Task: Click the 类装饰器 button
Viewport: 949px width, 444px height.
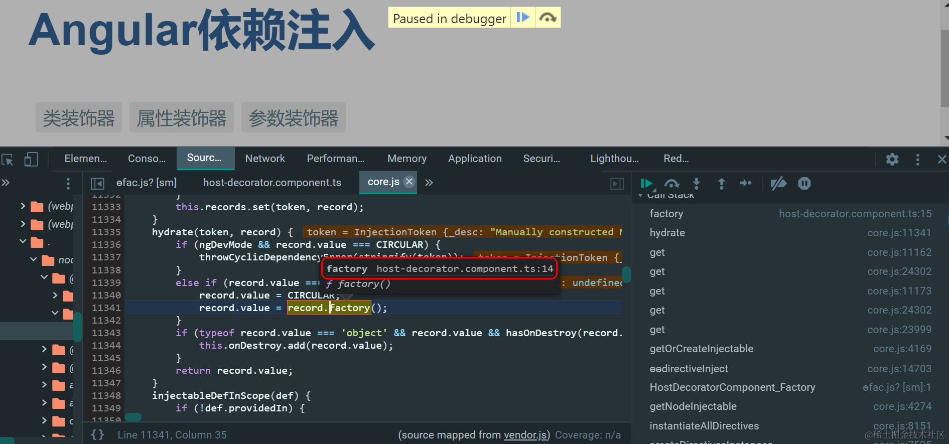Action: [x=79, y=117]
